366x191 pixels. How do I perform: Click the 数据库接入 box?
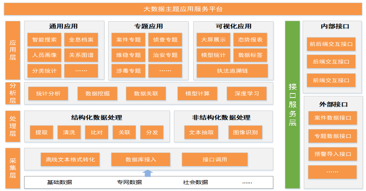click(x=141, y=159)
